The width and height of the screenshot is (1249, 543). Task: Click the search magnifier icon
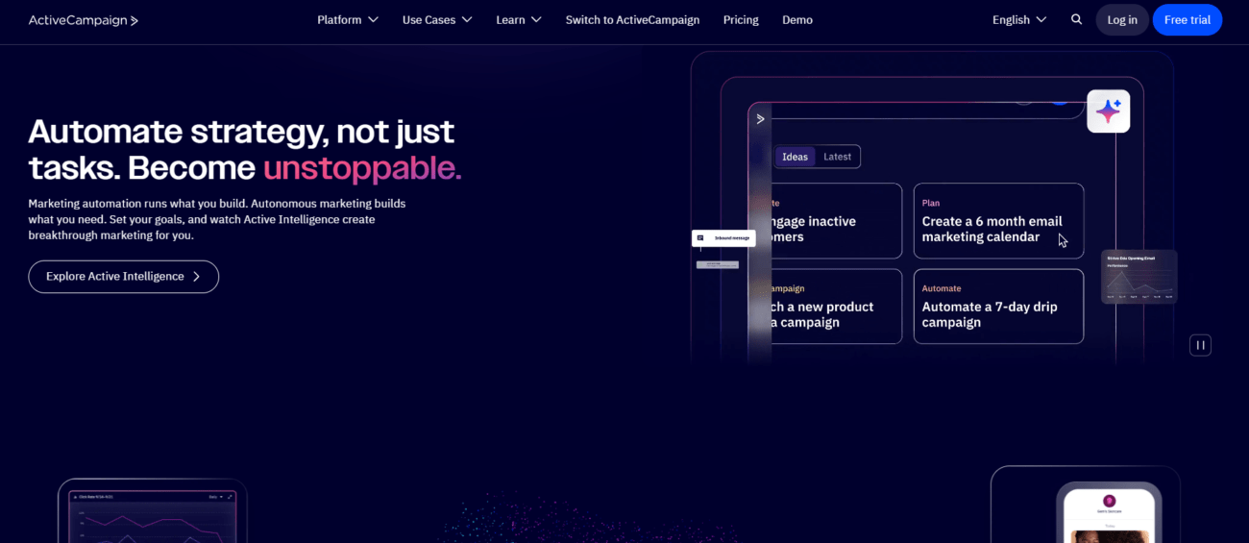click(x=1076, y=19)
